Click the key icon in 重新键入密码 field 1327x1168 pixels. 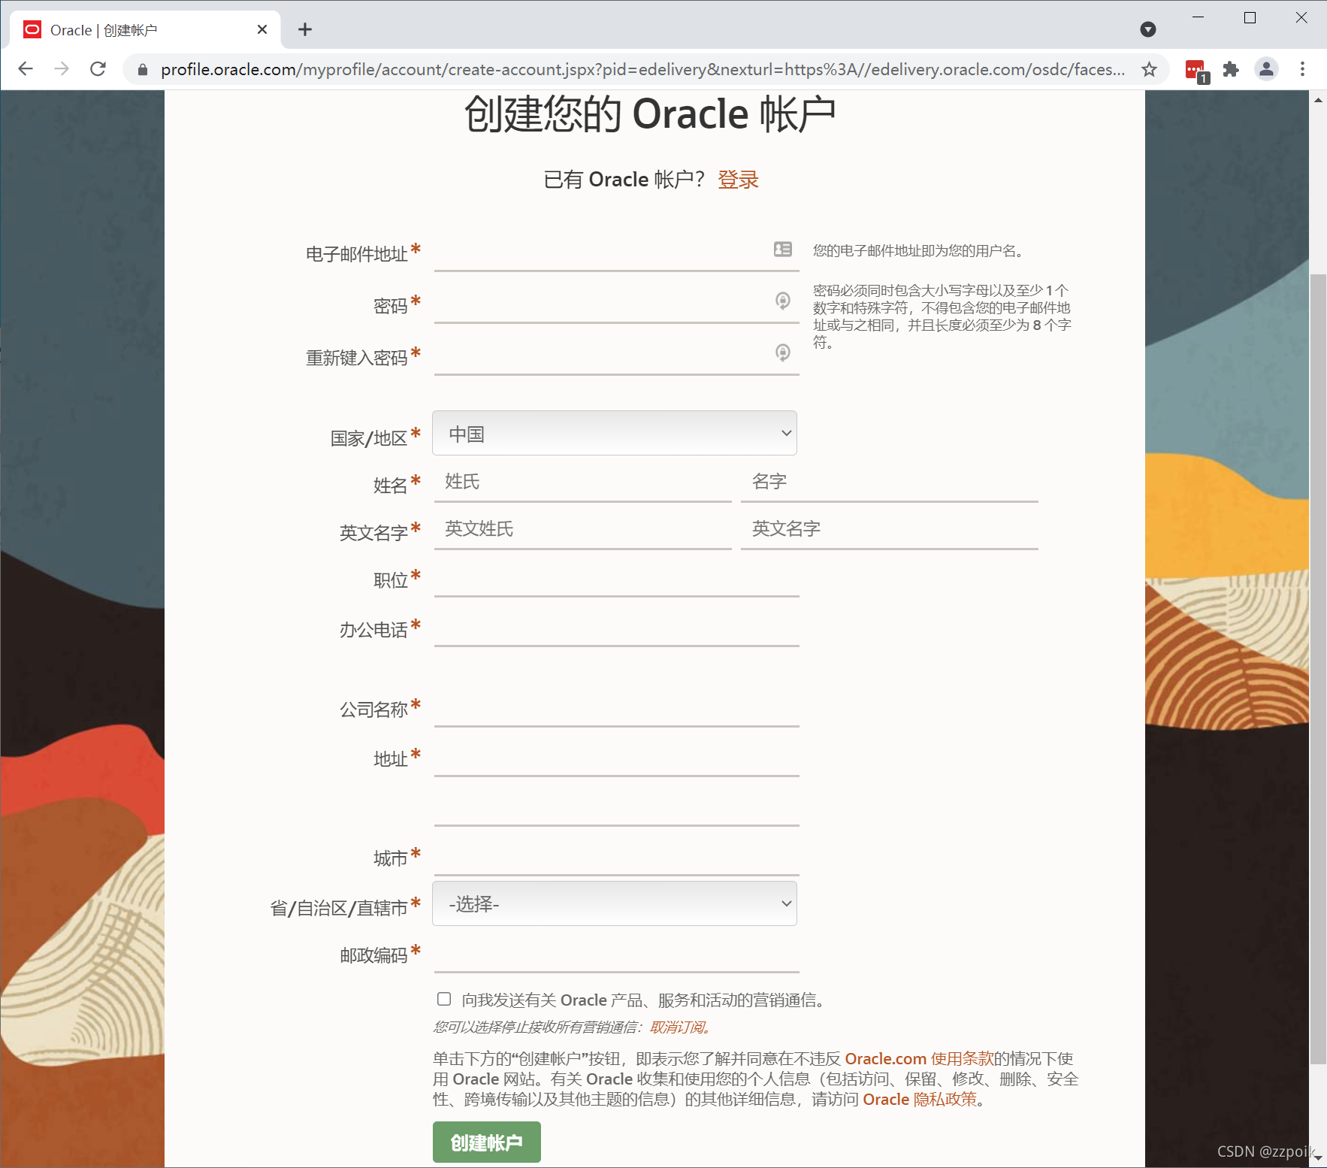coord(782,353)
